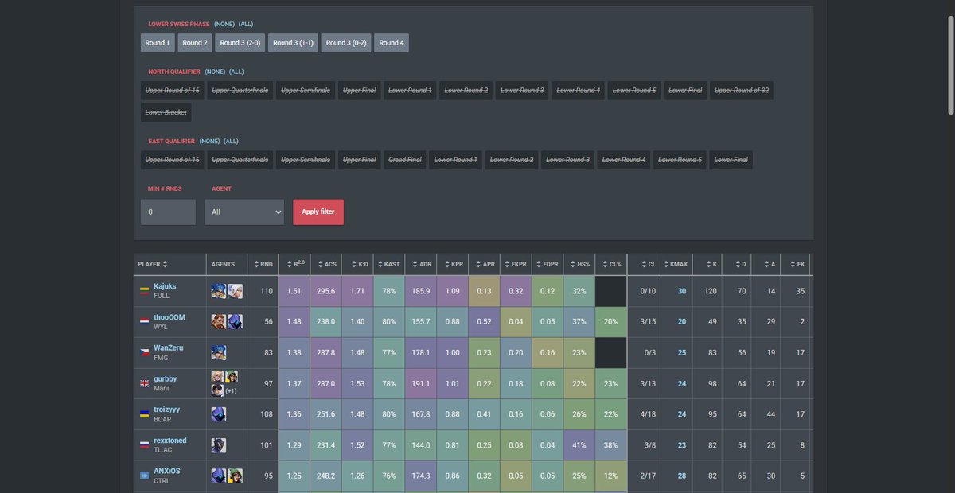Image resolution: width=955 pixels, height=493 pixels.
Task: Select (ALL) for Lower Swiss Phase
Action: point(246,24)
